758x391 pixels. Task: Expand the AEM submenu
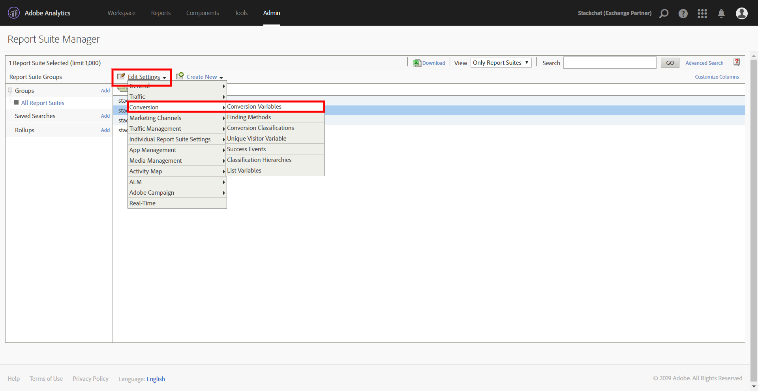pyautogui.click(x=177, y=182)
